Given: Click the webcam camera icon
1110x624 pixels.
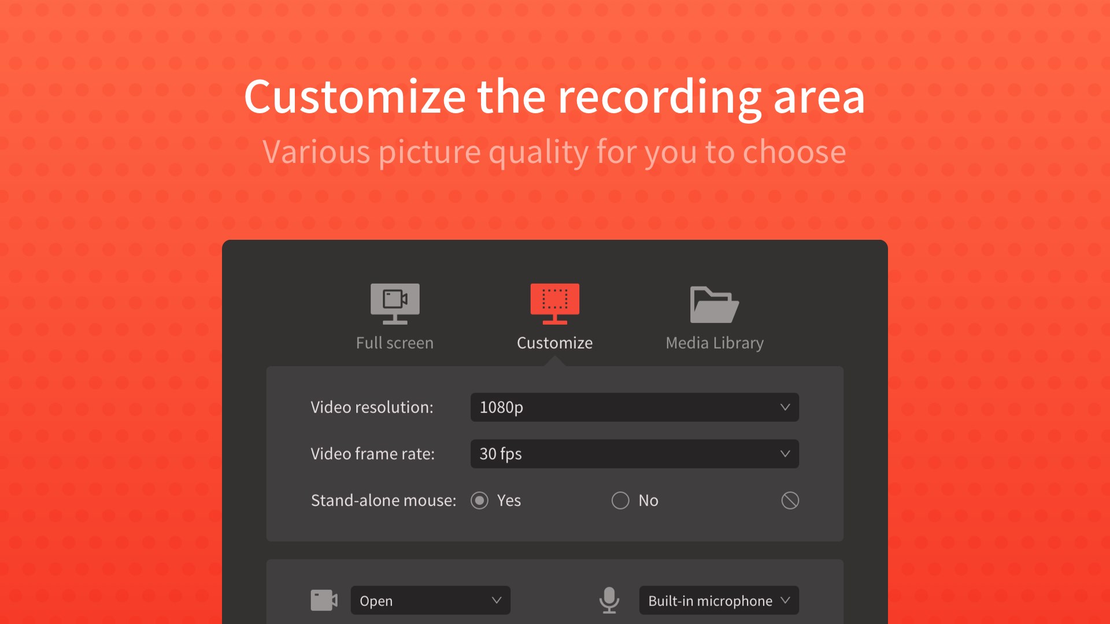Looking at the screenshot, I should point(324,600).
